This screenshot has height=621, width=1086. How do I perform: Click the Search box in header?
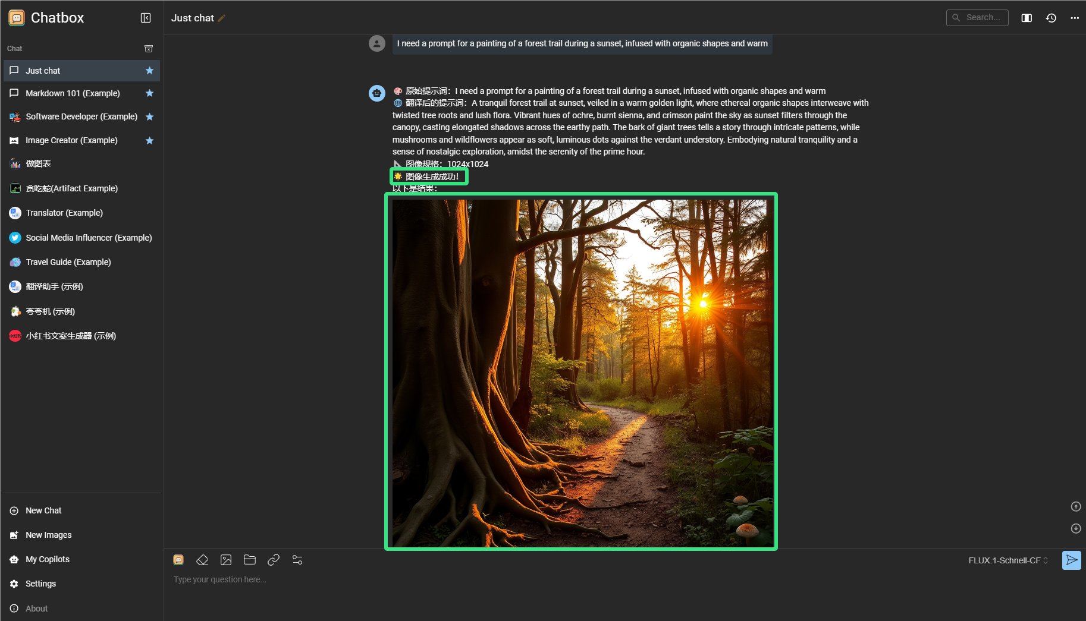point(977,18)
